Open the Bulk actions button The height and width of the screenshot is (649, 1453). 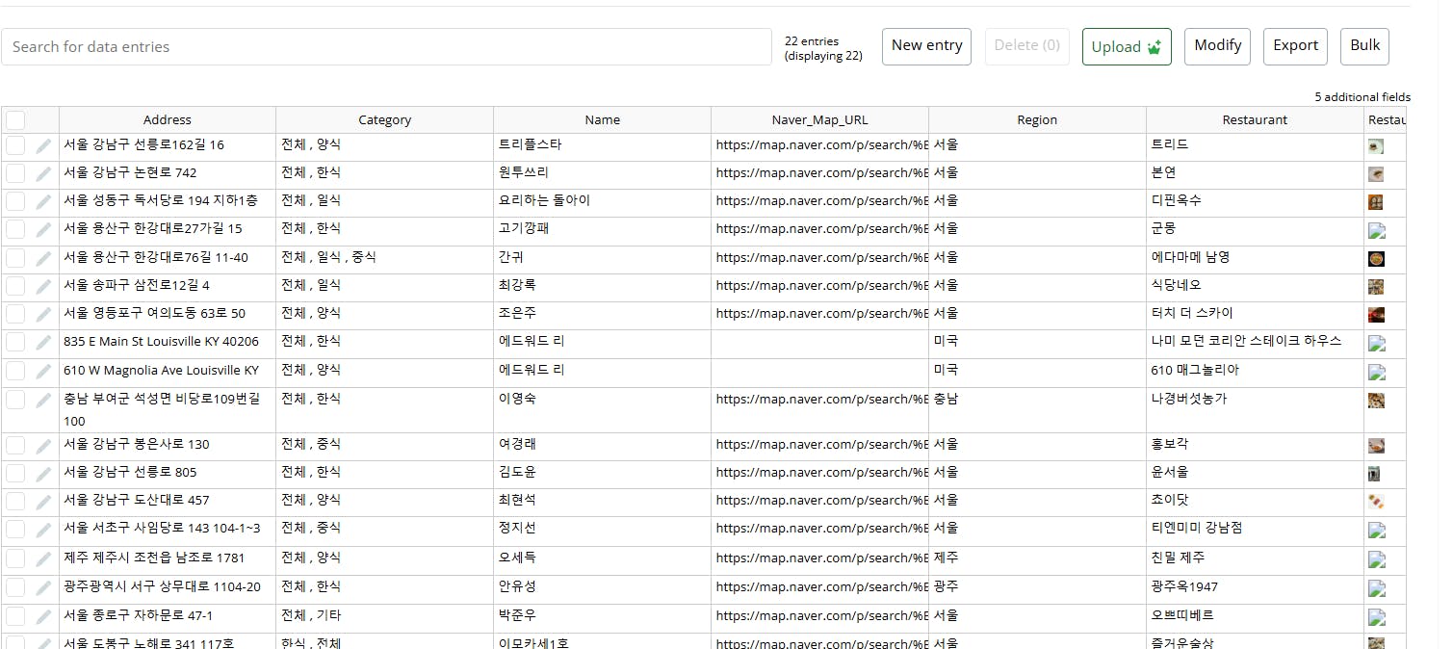tap(1364, 46)
